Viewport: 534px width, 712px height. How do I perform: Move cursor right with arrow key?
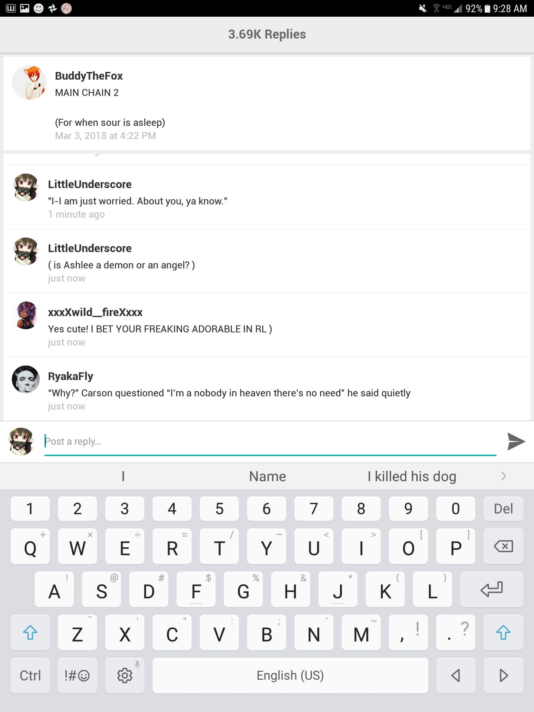(503, 675)
